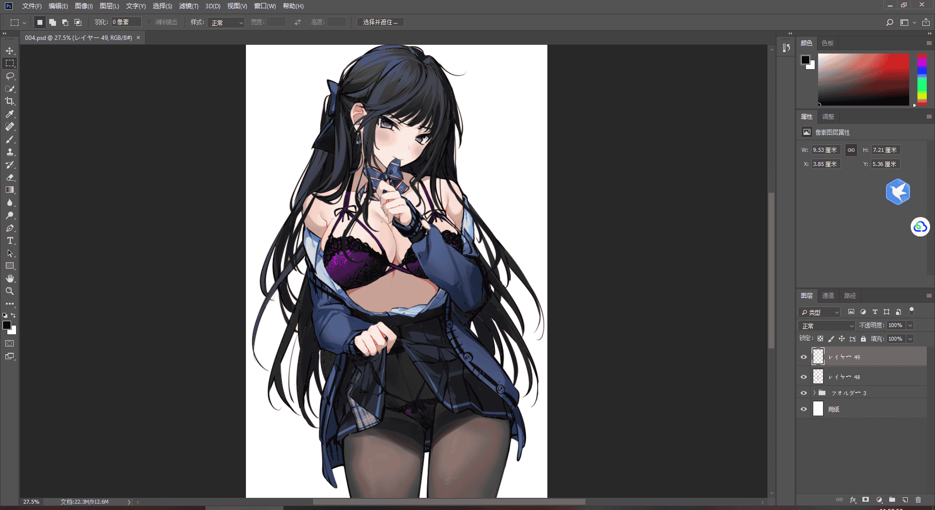Image resolution: width=935 pixels, height=510 pixels.
Task: Select the Gradient tool
Action: [10, 190]
